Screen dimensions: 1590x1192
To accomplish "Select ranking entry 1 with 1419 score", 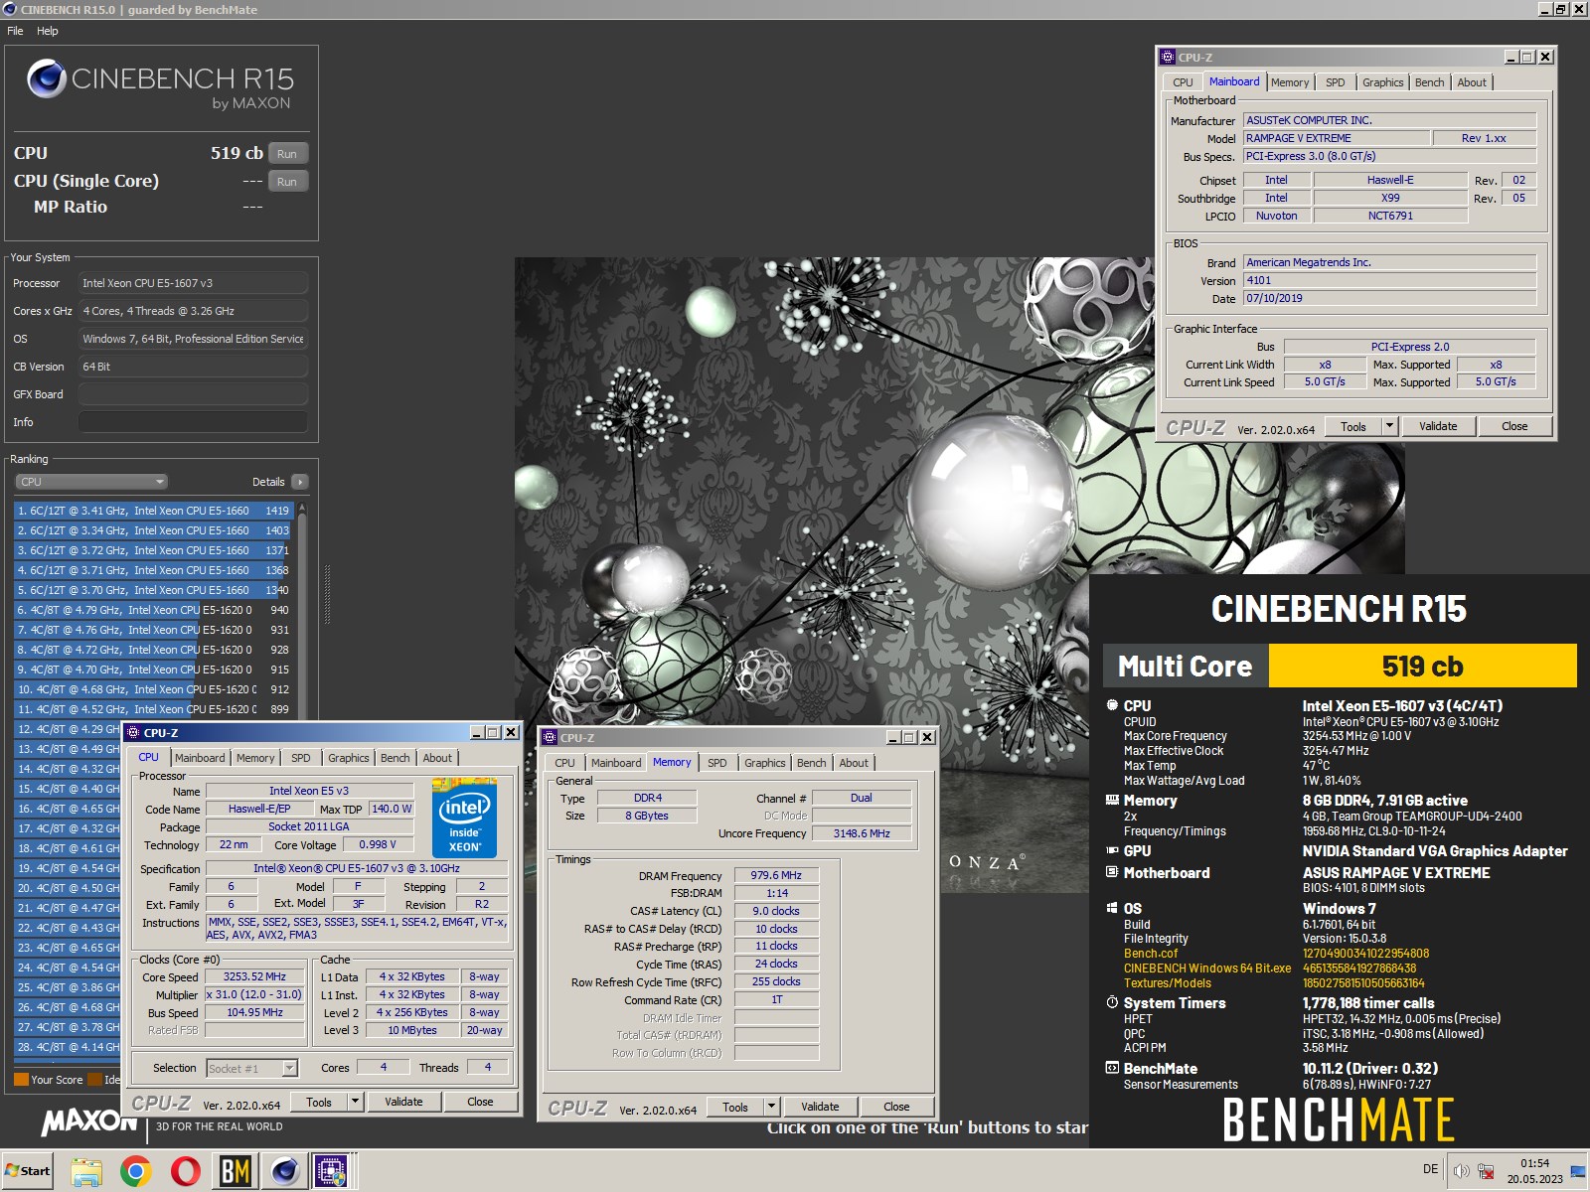I will click(x=153, y=511).
